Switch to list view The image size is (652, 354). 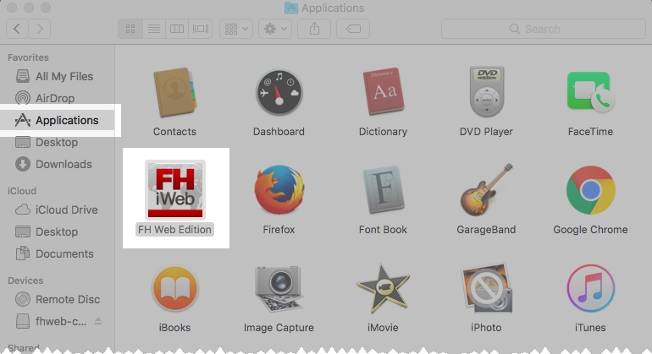154,29
